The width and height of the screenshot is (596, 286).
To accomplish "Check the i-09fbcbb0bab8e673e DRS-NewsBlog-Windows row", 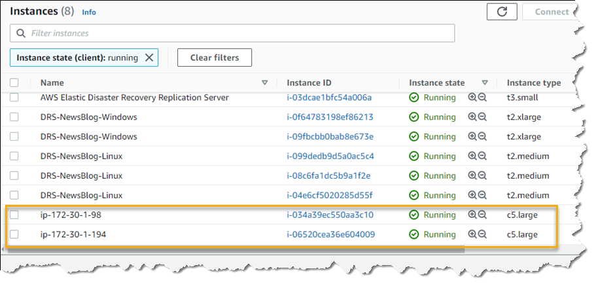I will tap(14, 136).
